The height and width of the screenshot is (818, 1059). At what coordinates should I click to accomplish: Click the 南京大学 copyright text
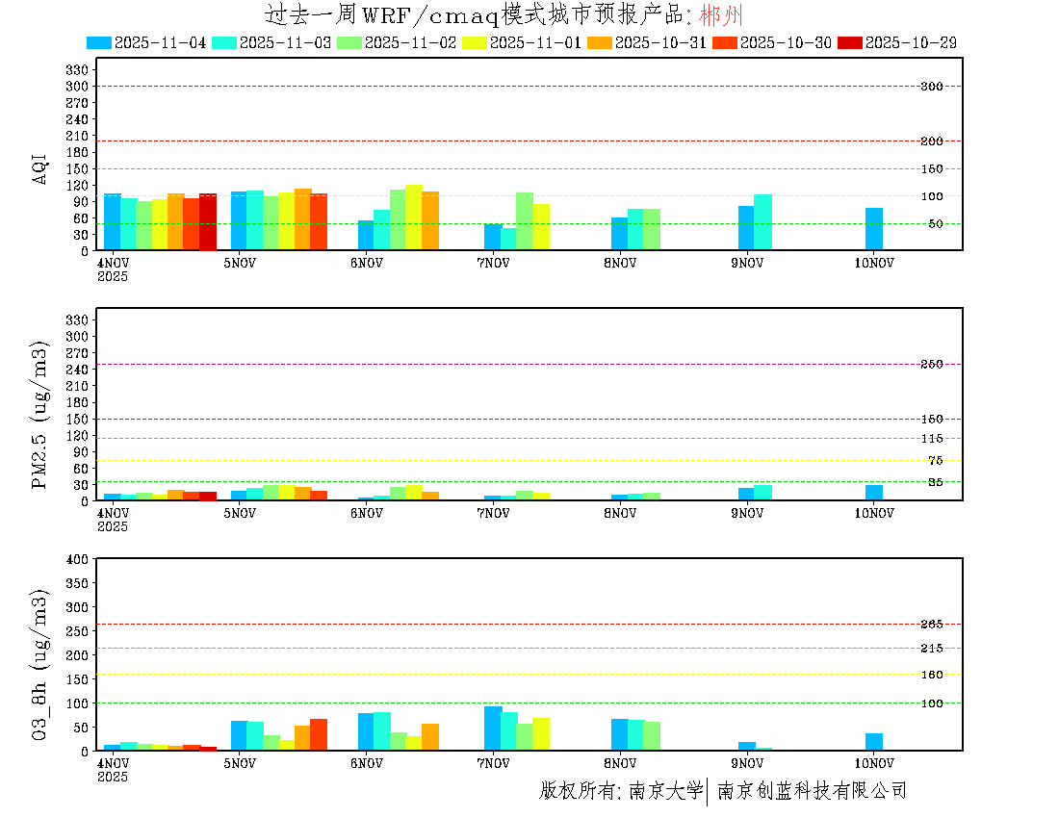pos(665,791)
